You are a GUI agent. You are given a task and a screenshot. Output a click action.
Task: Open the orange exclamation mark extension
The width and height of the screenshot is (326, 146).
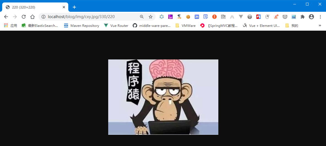point(214,17)
